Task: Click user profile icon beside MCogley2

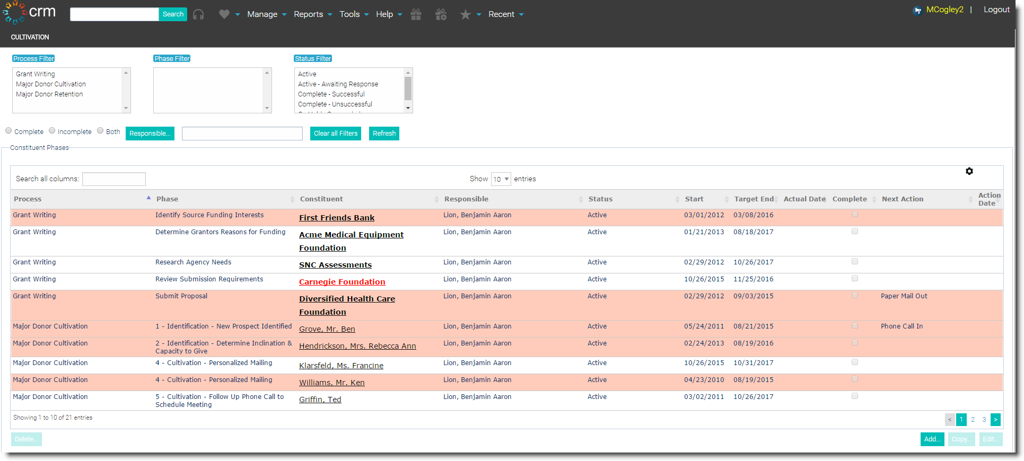Action: pos(917,10)
